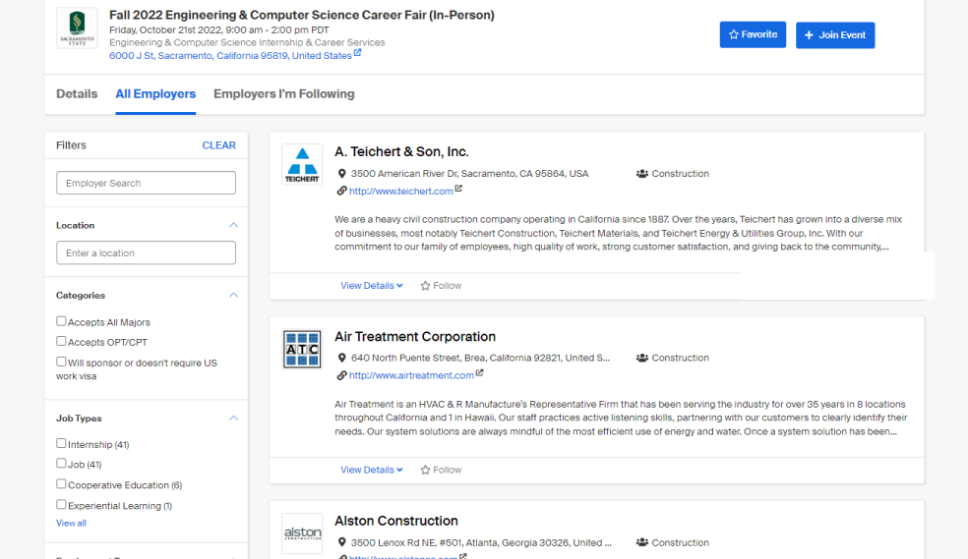
Task: Check the Accepts OPT/CPT filter
Action: (62, 341)
